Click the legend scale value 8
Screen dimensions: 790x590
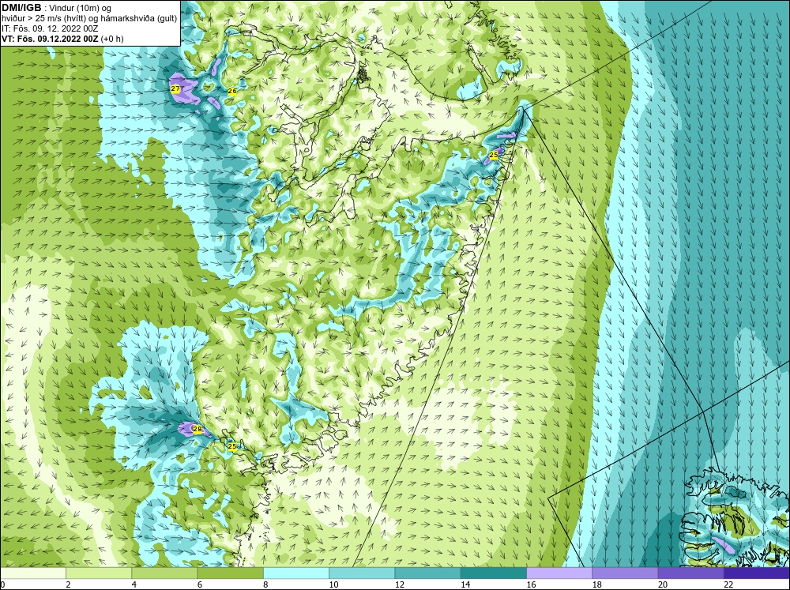[265, 584]
